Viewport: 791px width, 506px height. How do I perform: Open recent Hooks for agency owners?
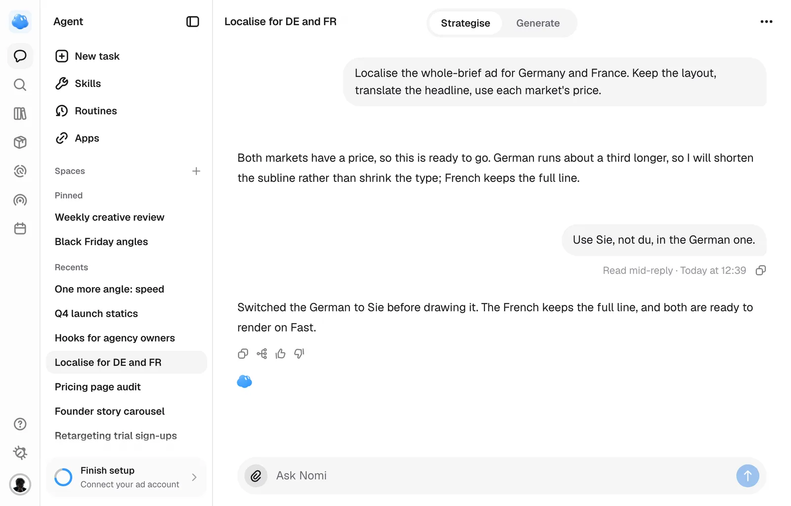126,338
